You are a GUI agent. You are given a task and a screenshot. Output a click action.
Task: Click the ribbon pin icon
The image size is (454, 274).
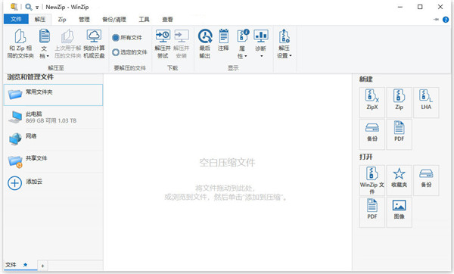pos(436,20)
